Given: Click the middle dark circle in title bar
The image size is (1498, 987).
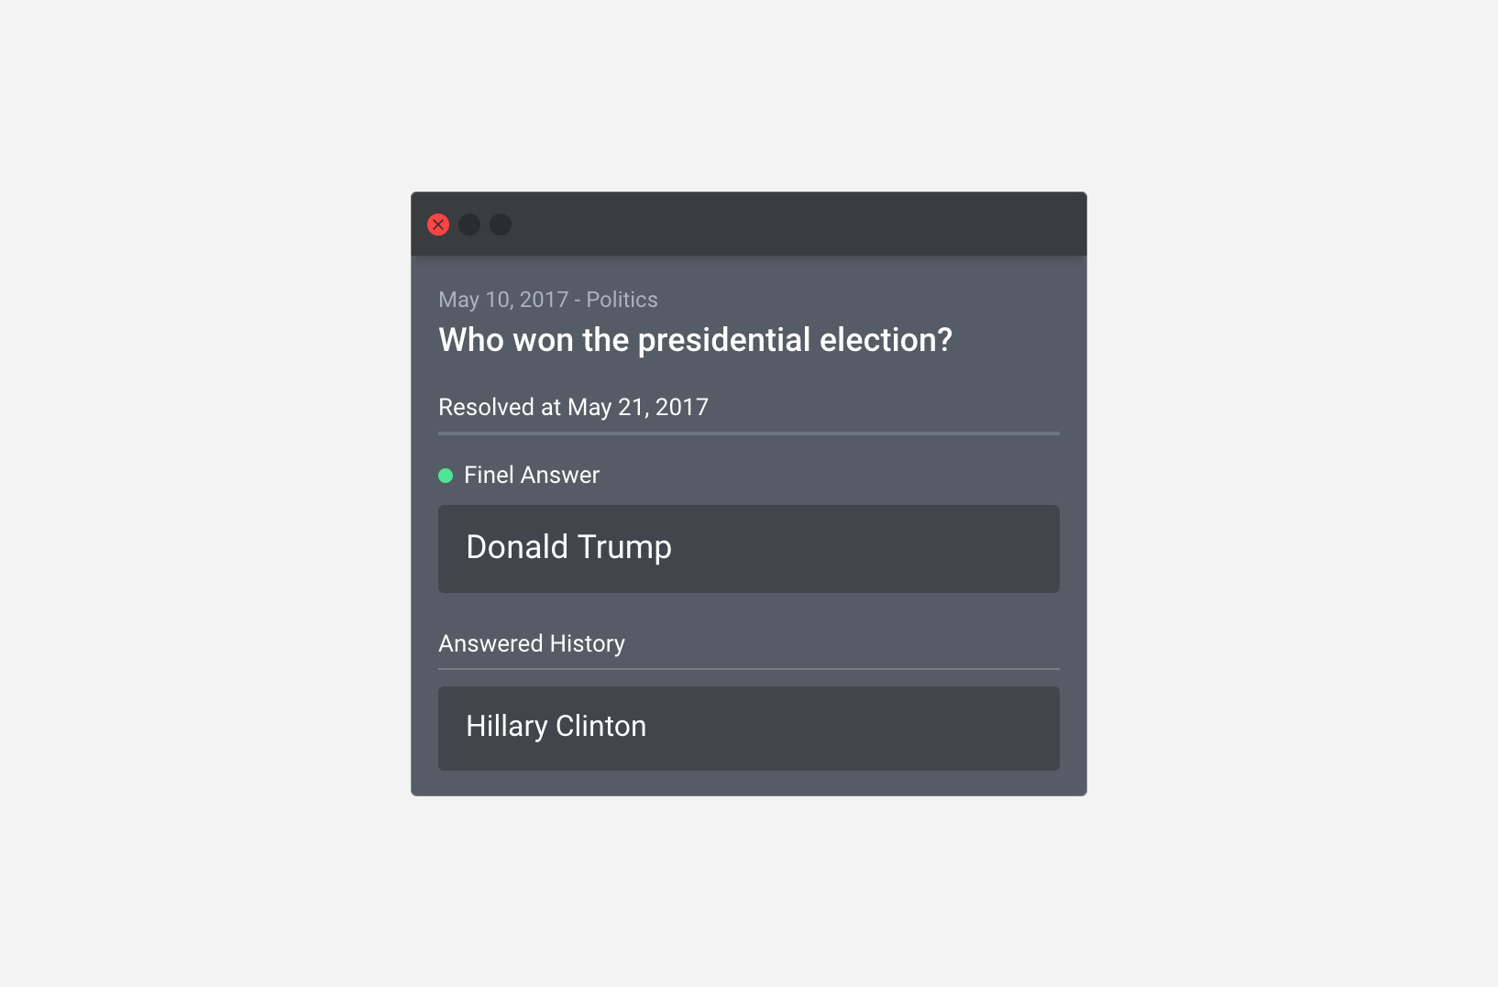Looking at the screenshot, I should click(469, 225).
